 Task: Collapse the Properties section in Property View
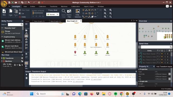point(139,69)
